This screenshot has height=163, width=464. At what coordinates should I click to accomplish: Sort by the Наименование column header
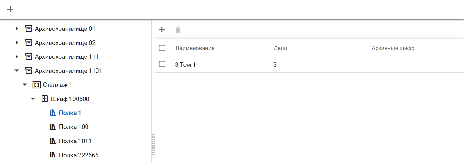tap(195, 48)
